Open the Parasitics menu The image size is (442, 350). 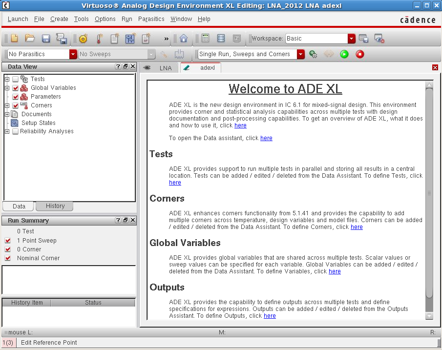point(151,19)
